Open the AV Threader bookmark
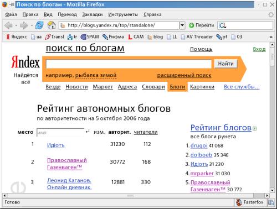 [x=197, y=37]
